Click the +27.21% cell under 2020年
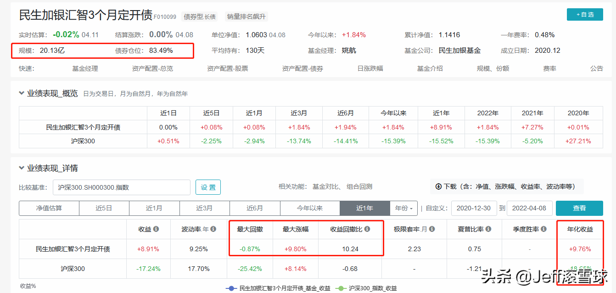Image resolution: width=616 pixels, height=293 pixels. tap(579, 141)
